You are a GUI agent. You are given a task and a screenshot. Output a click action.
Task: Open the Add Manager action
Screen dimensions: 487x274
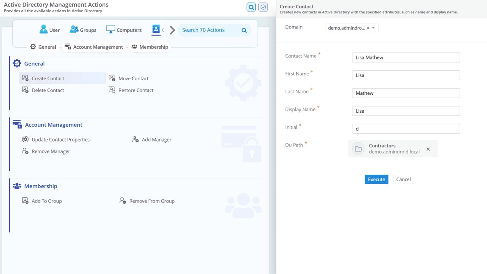(156, 139)
